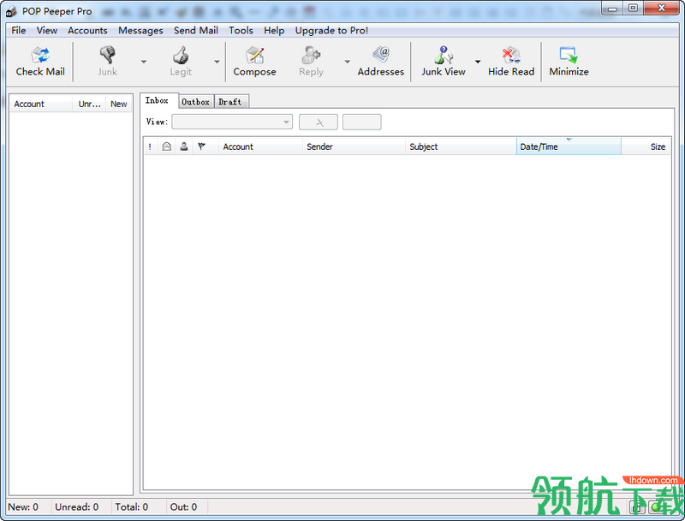
Task: Maximize the POP Peeper window
Action: tap(633, 8)
